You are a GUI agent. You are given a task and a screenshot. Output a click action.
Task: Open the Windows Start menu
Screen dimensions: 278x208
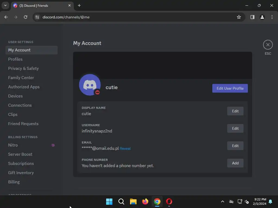point(109,201)
